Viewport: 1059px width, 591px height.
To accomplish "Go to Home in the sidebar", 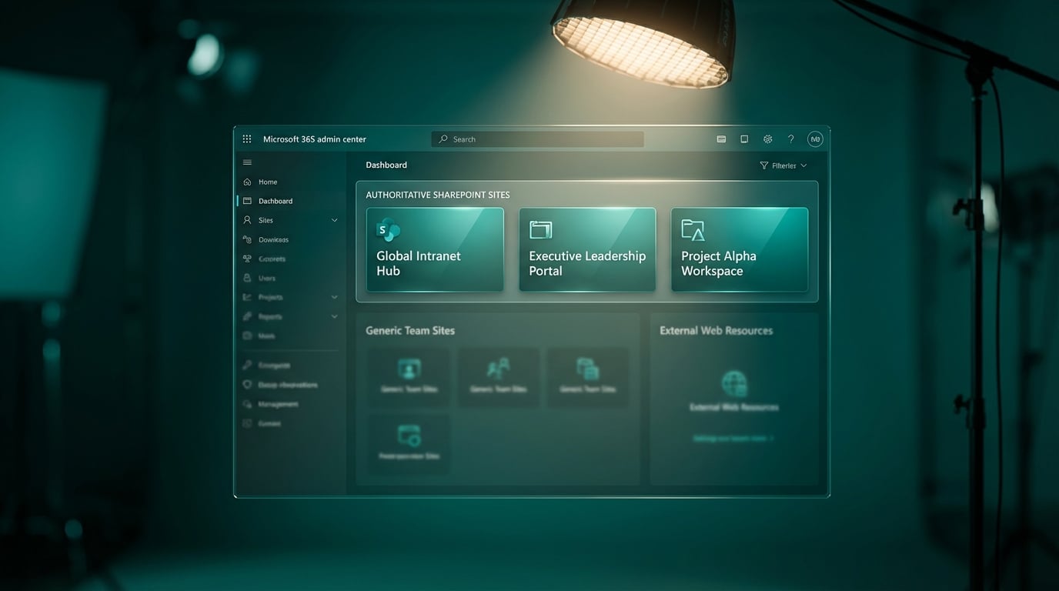I will coord(268,182).
